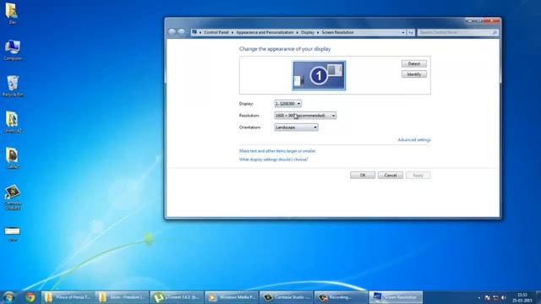Switch to uTorrent taskbar item

(177, 297)
